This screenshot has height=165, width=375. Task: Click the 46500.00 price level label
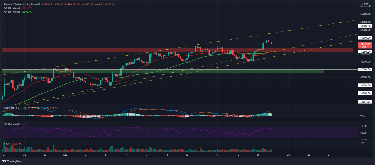(366, 52)
